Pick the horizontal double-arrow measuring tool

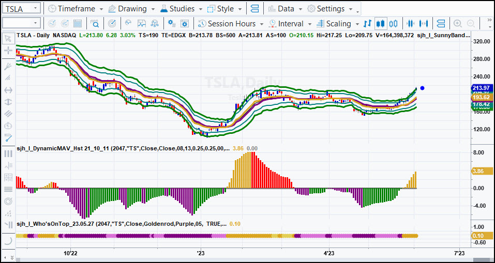[8, 90]
